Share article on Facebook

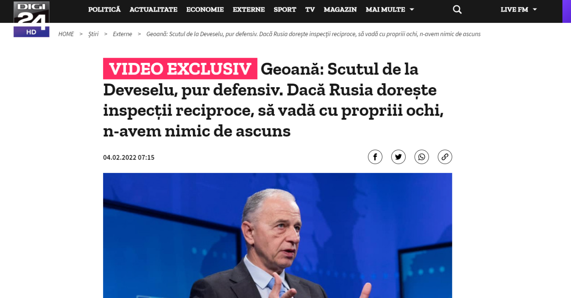[375, 157]
